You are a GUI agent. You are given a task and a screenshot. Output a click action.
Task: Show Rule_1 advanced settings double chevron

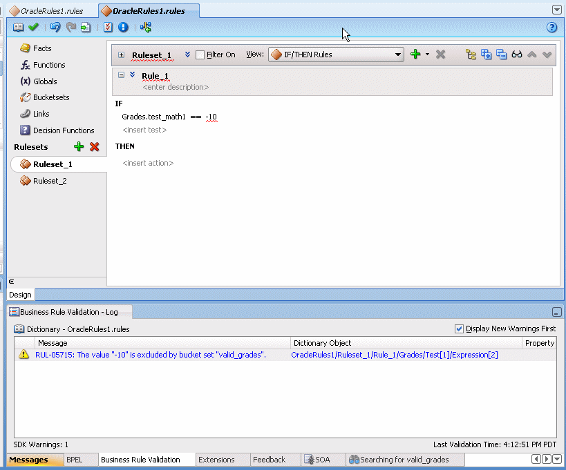(x=133, y=75)
